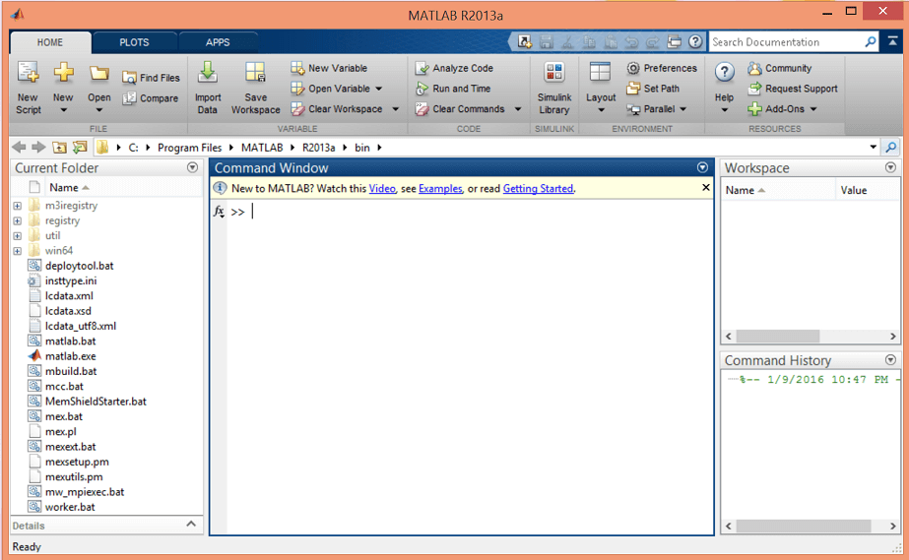909x560 pixels.
Task: Click the browse for folder icon
Action: point(80,148)
